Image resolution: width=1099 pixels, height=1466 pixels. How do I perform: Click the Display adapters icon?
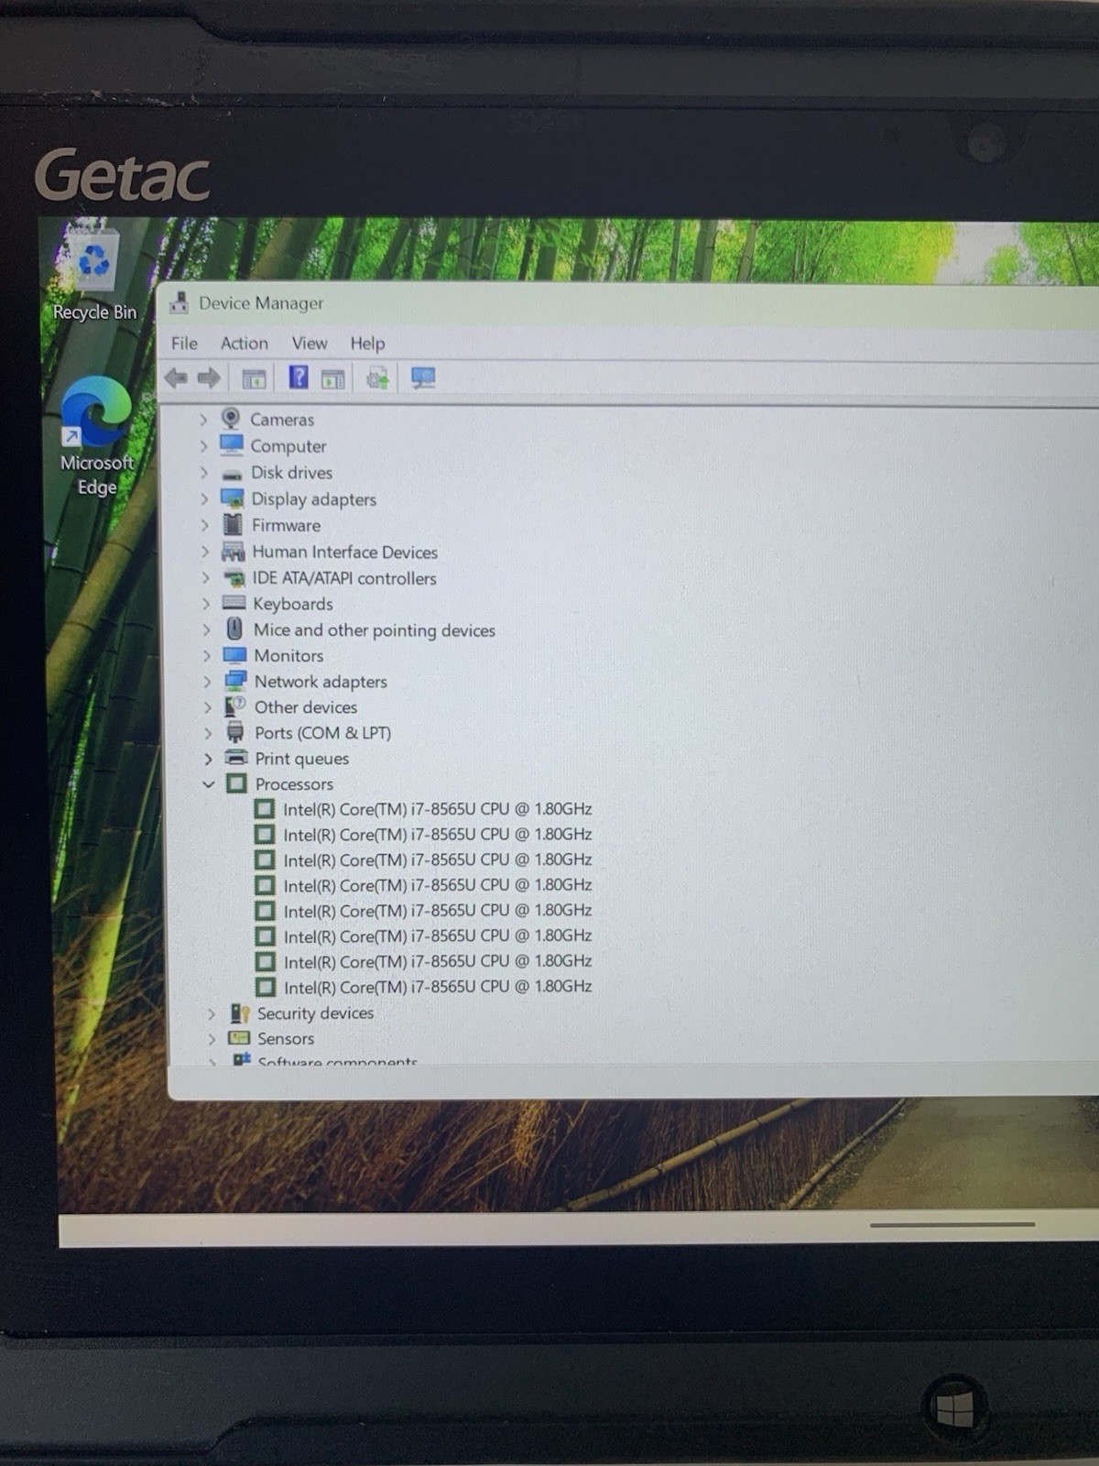click(233, 498)
